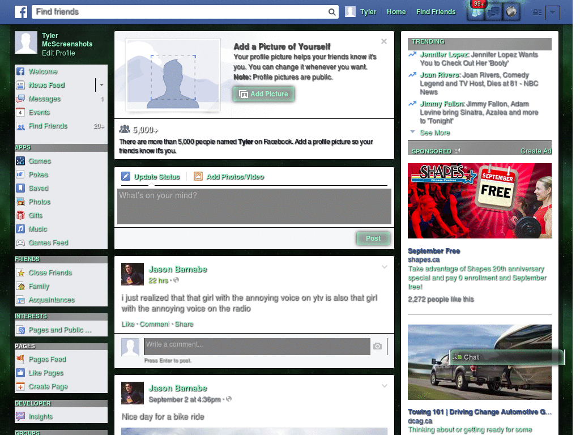Open the notifications globe icon
Viewport: 580px width, 435px height.
pos(511,12)
